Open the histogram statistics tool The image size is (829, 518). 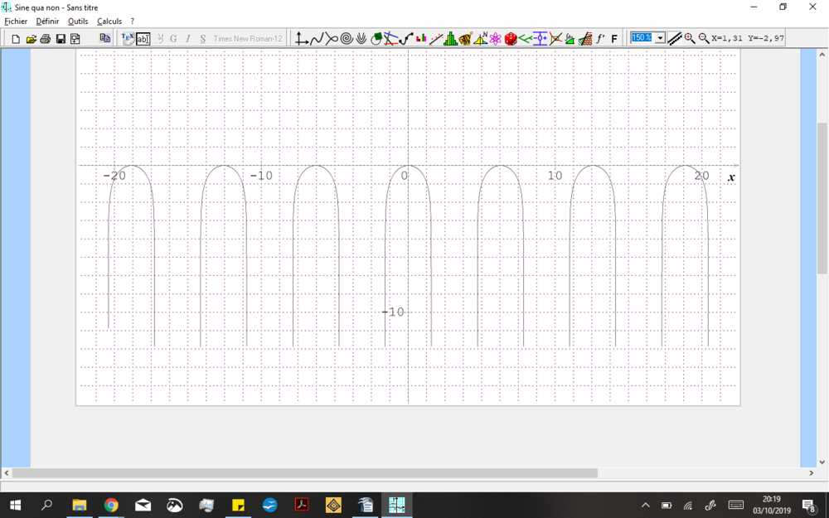[450, 39]
